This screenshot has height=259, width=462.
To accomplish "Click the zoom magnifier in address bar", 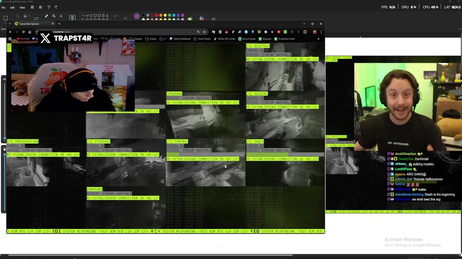I will pos(198,32).
